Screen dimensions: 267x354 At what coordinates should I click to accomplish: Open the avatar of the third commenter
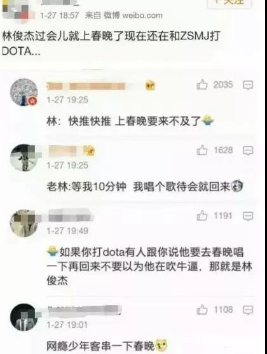pyautogui.click(x=24, y=223)
